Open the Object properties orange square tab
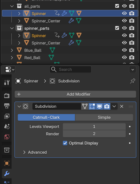140x184 pixels. 7,163
